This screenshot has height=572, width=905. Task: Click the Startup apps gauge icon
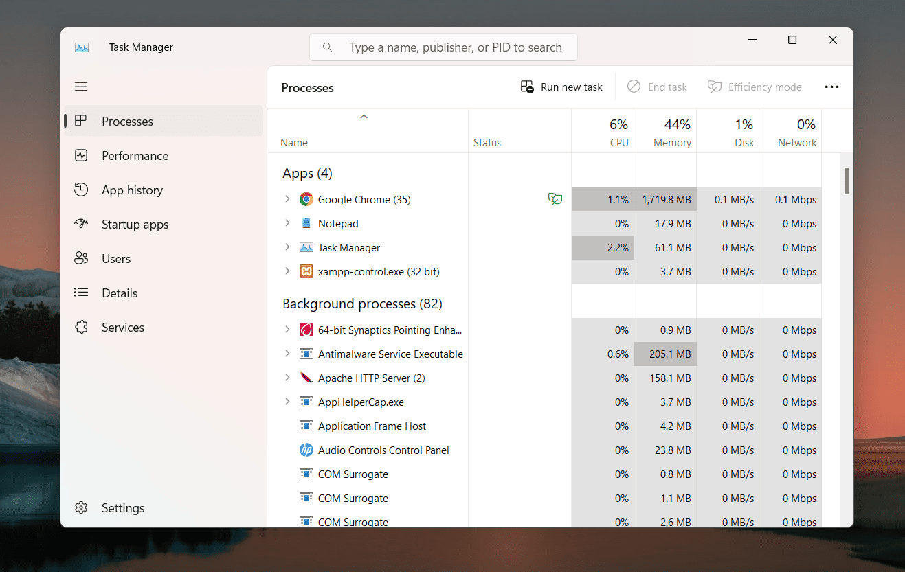click(81, 224)
